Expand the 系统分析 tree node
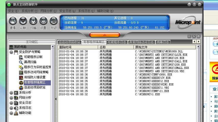 coord(11,93)
